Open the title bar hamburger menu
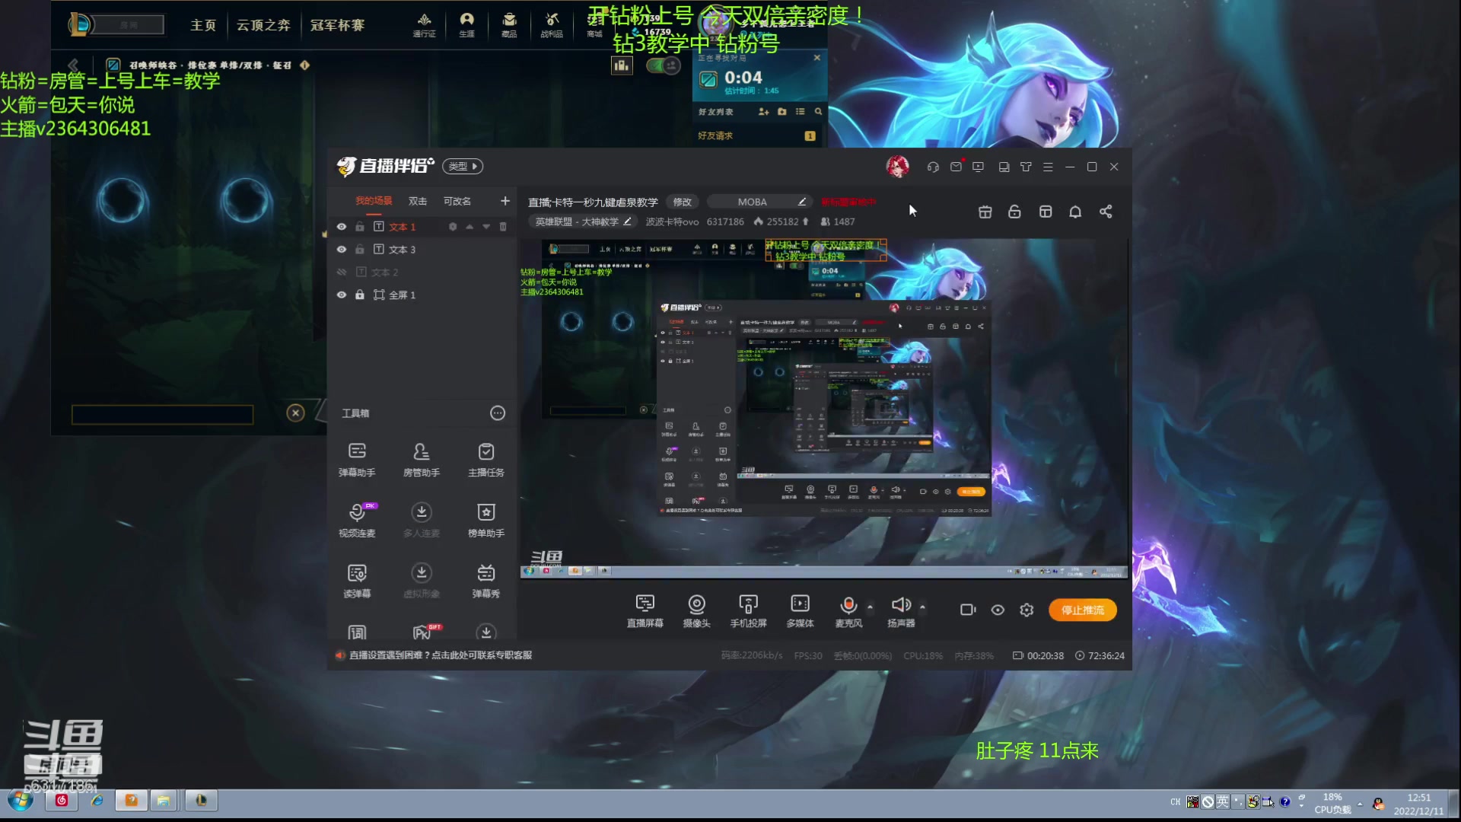 pyautogui.click(x=1048, y=167)
